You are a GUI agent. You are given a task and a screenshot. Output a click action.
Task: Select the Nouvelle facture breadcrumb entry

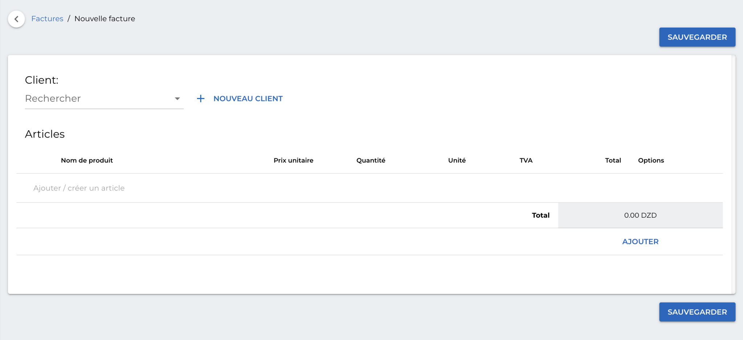pos(104,19)
